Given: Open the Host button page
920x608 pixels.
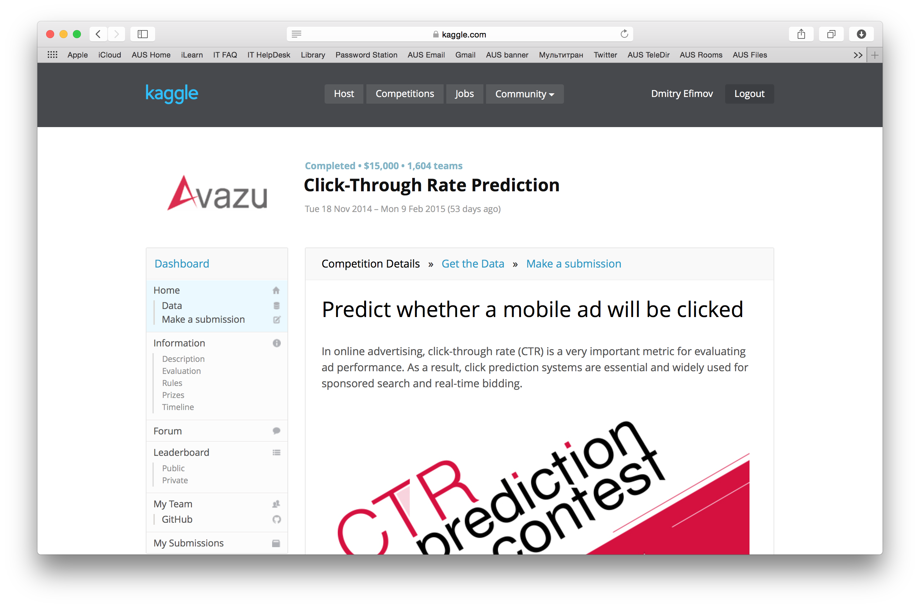Looking at the screenshot, I should [344, 94].
